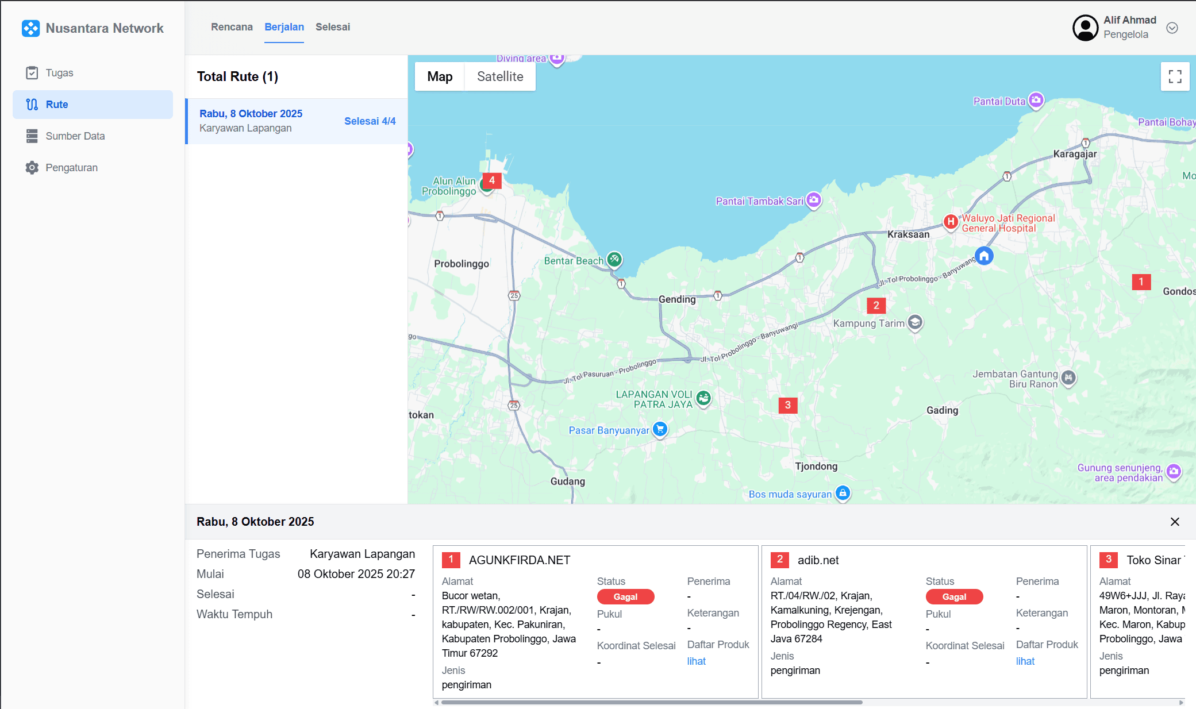Click the Toko Sinar stop title

pyautogui.click(x=1155, y=560)
